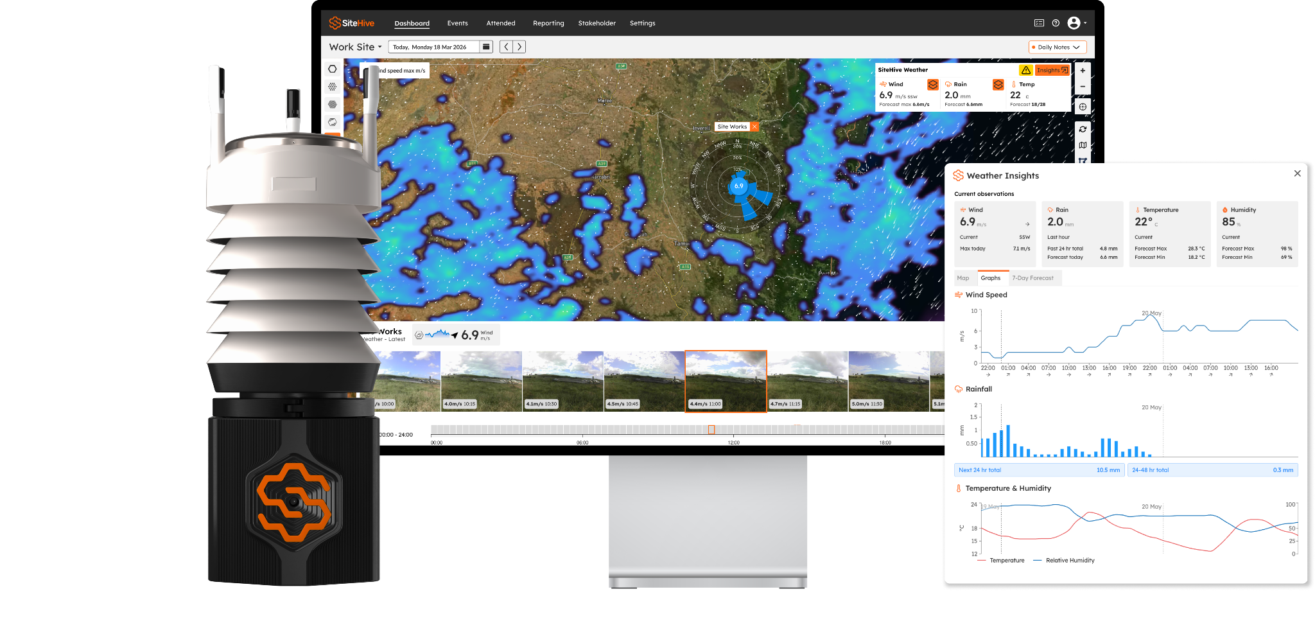Screen dimensions: 1315x623
Task: Click the '24-48 hr total' rainfall bar
Action: tap(1212, 470)
